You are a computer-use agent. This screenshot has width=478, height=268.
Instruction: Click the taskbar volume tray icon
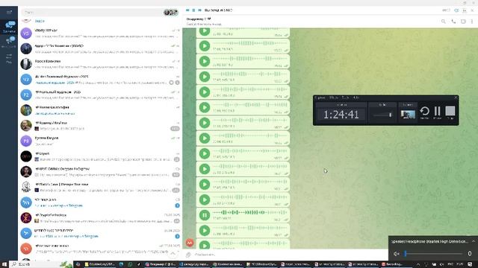(x=441, y=264)
